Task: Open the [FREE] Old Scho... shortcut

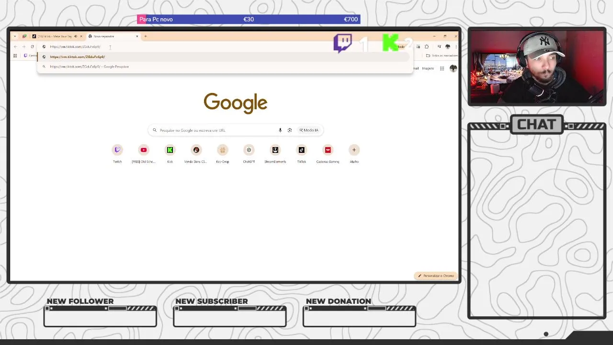Action: (x=144, y=154)
